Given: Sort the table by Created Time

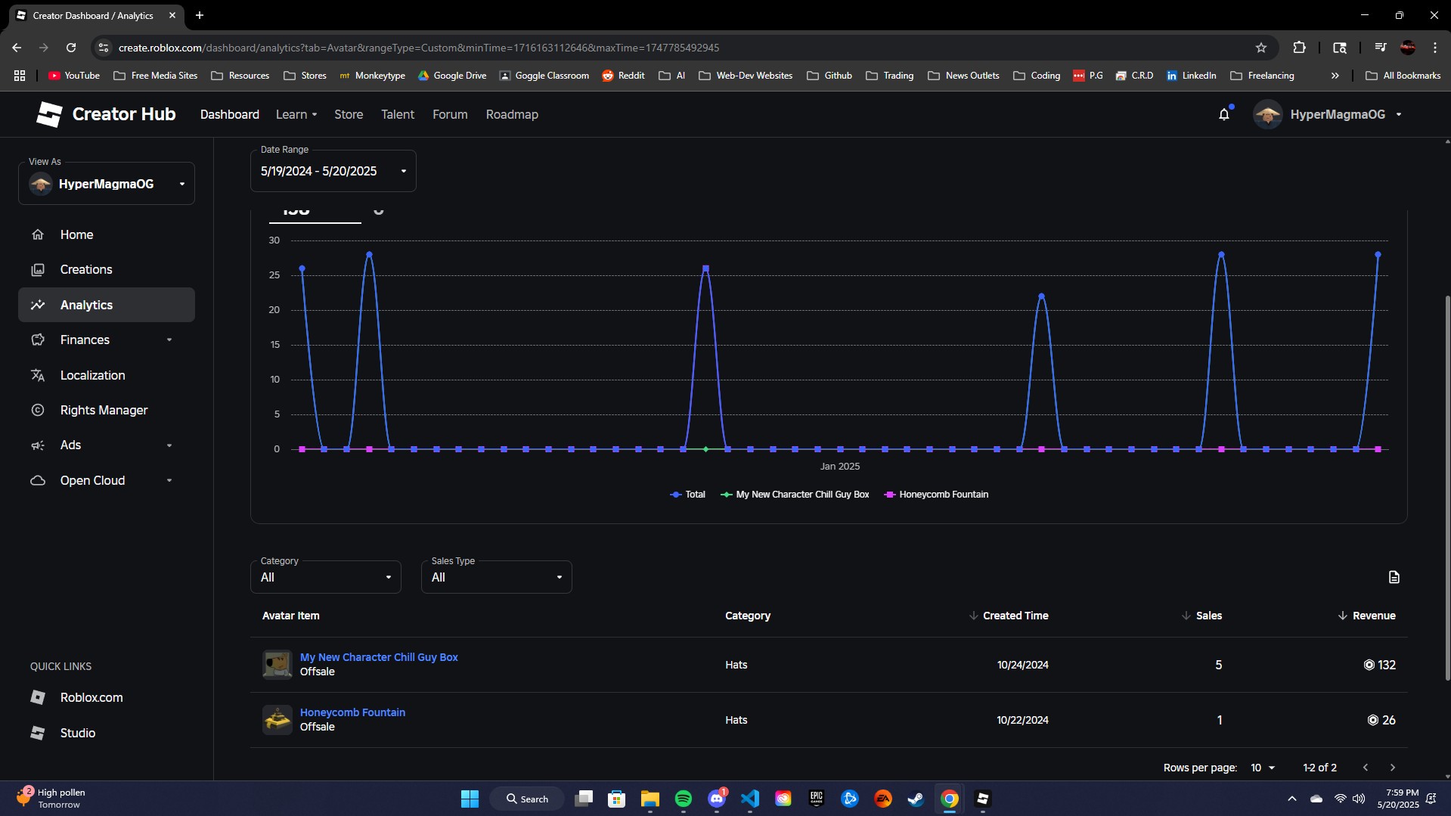Looking at the screenshot, I should click(1008, 616).
